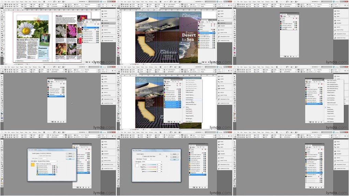Click Done in the yellow swatch dialog
This screenshot has width=349, height=196.
70,153
